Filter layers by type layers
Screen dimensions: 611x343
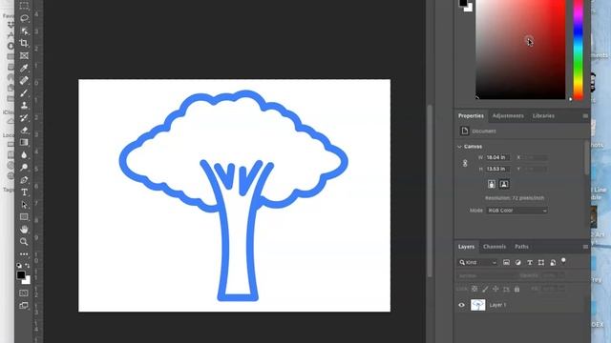(530, 263)
